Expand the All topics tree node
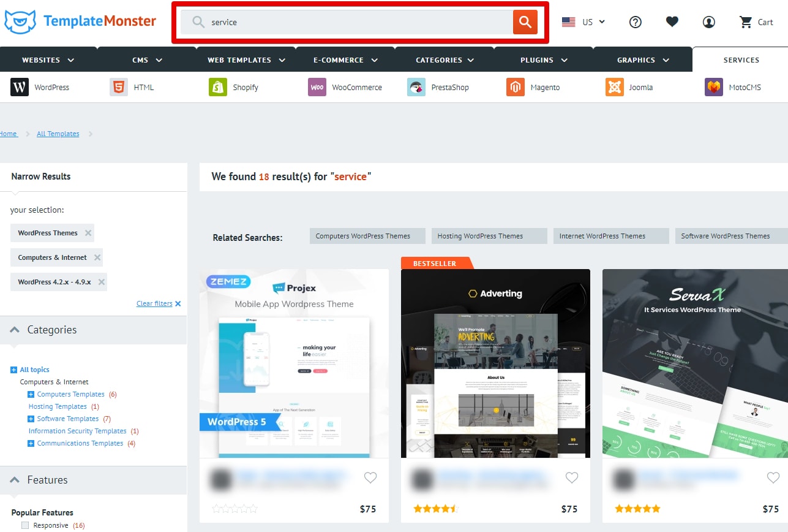The width and height of the screenshot is (788, 532). pos(13,370)
